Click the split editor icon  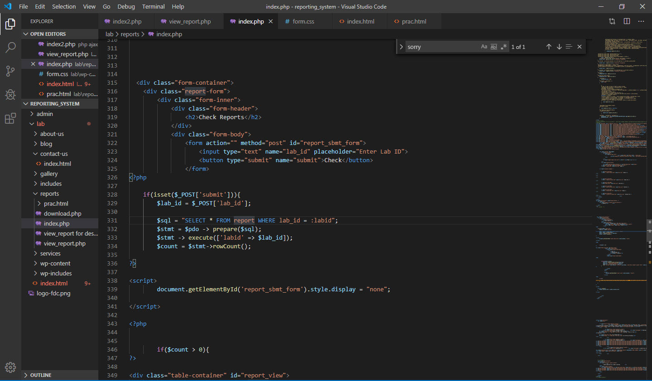pyautogui.click(x=627, y=21)
